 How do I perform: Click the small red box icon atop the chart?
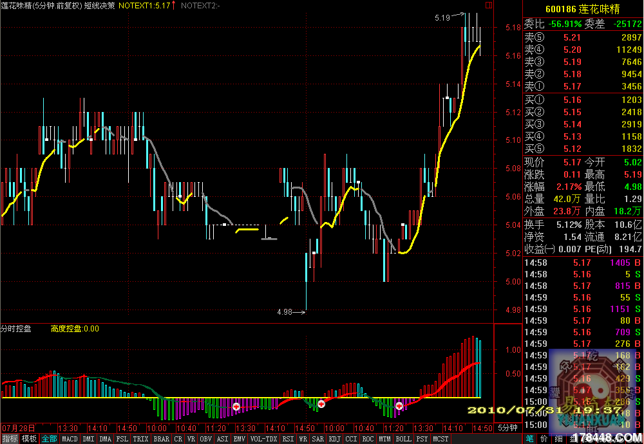click(x=488, y=5)
